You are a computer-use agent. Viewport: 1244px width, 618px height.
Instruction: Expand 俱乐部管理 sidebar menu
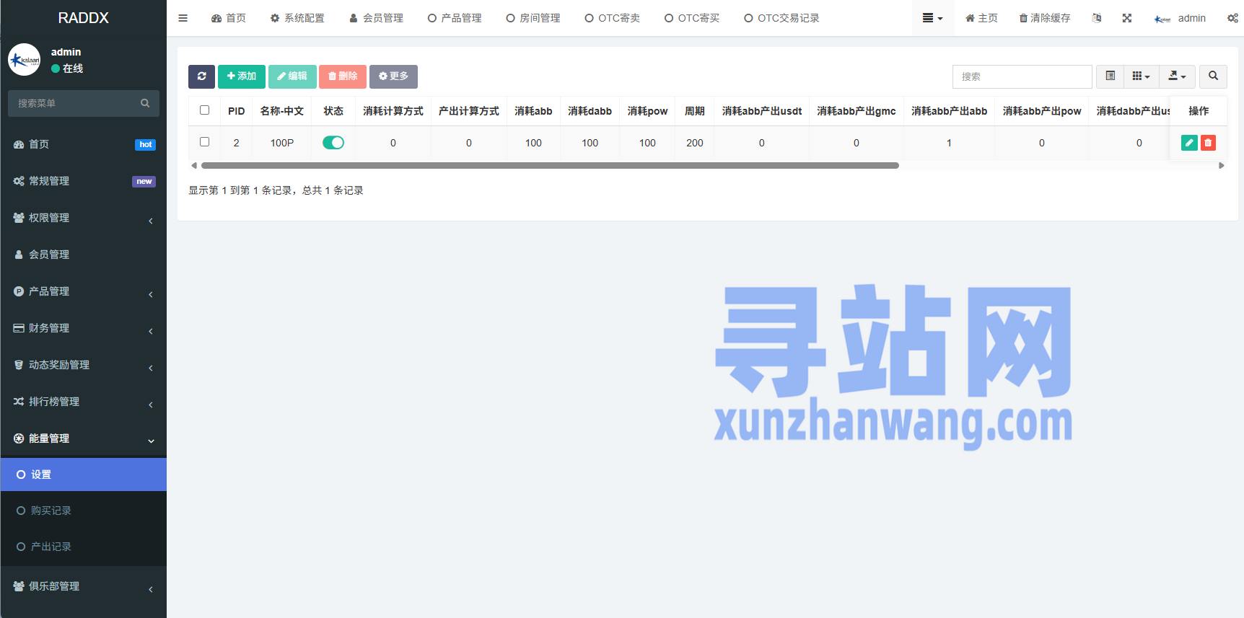(84, 586)
